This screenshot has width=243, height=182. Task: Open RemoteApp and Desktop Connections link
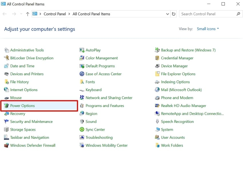pos(192,114)
